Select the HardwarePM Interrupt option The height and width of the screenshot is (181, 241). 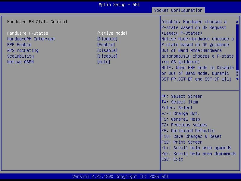point(31,39)
